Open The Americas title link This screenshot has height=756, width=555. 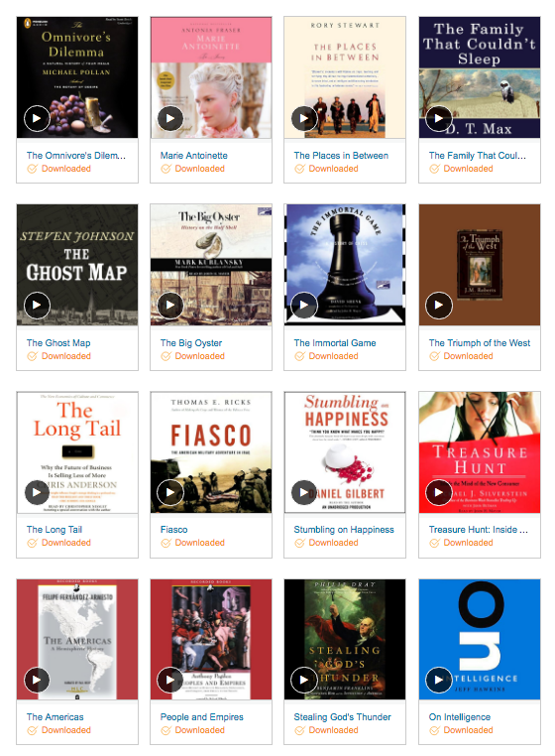click(x=55, y=717)
